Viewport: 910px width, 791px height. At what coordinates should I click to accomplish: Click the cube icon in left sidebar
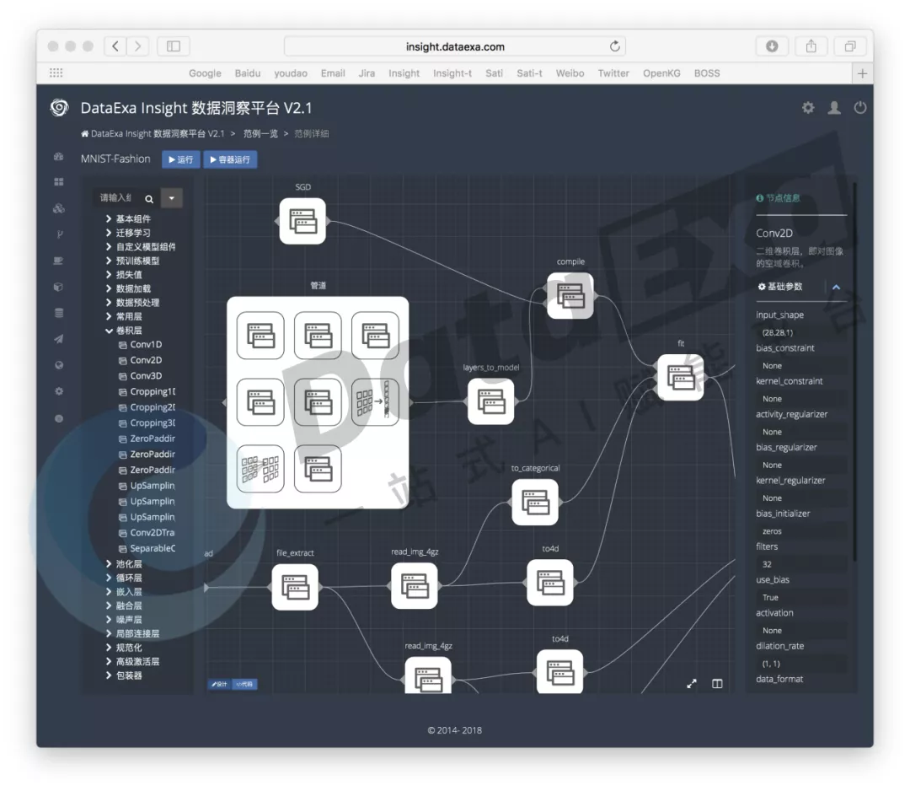click(59, 287)
